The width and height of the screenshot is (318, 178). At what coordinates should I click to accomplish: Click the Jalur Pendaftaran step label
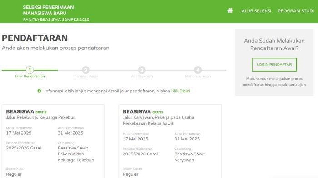coord(30,77)
